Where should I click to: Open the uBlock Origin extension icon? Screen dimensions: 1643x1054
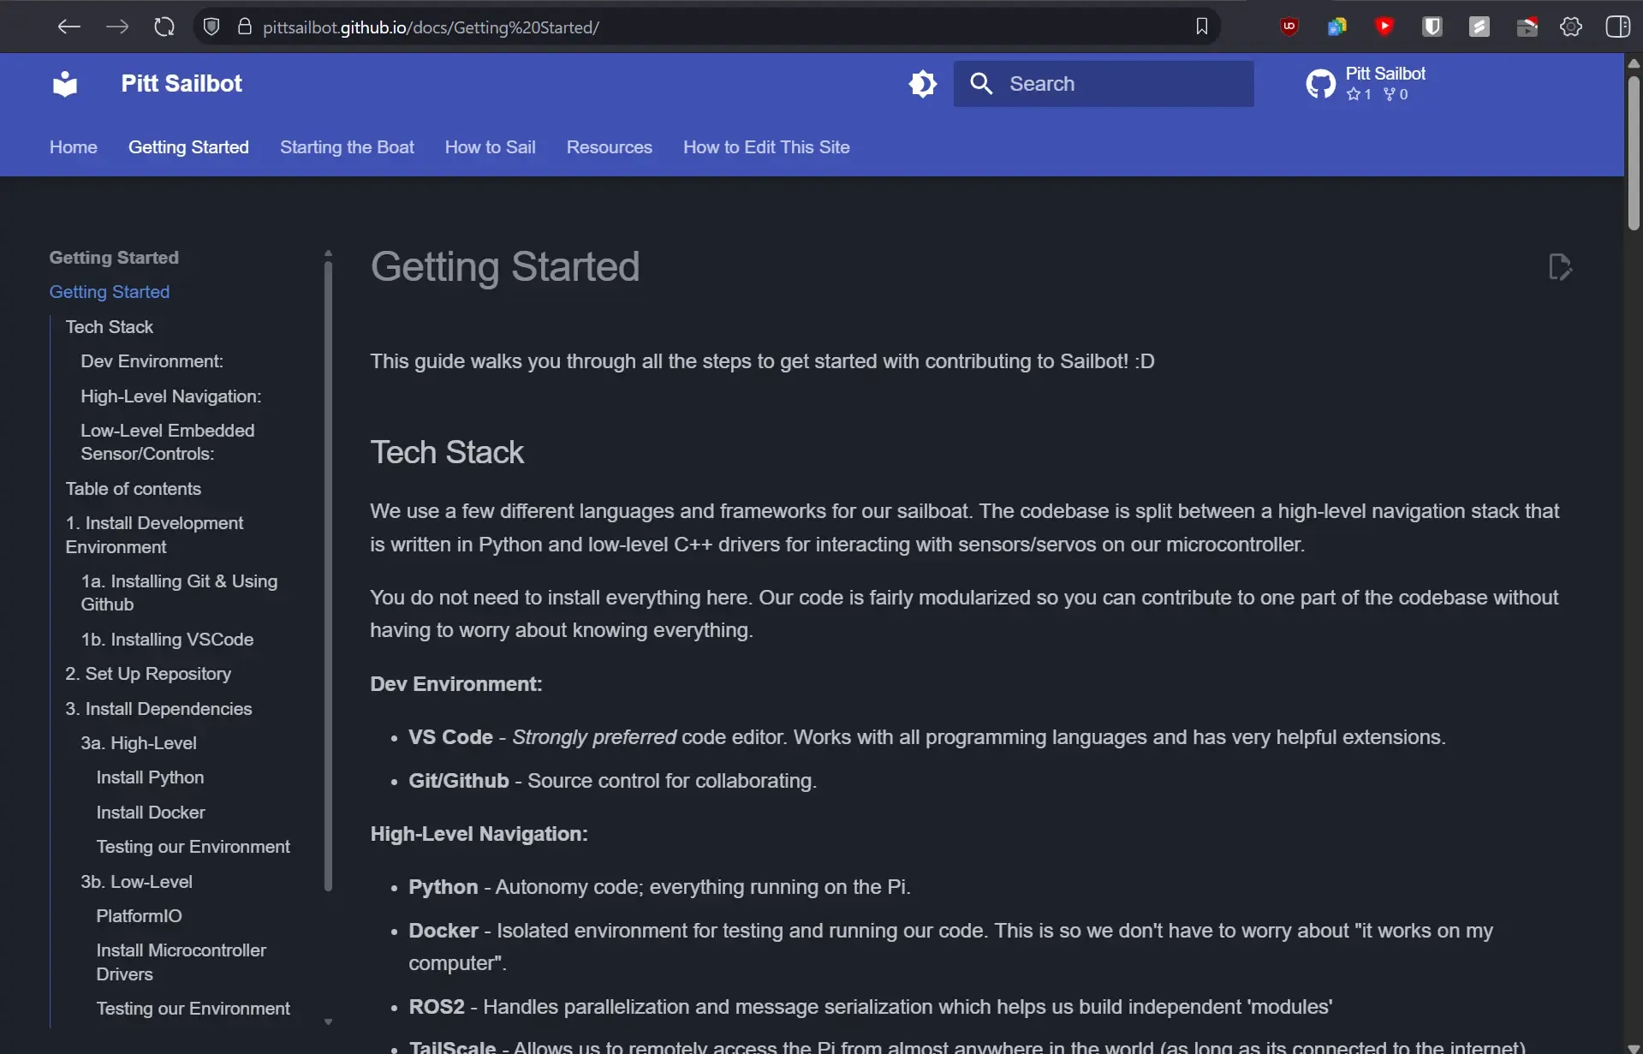(1289, 27)
